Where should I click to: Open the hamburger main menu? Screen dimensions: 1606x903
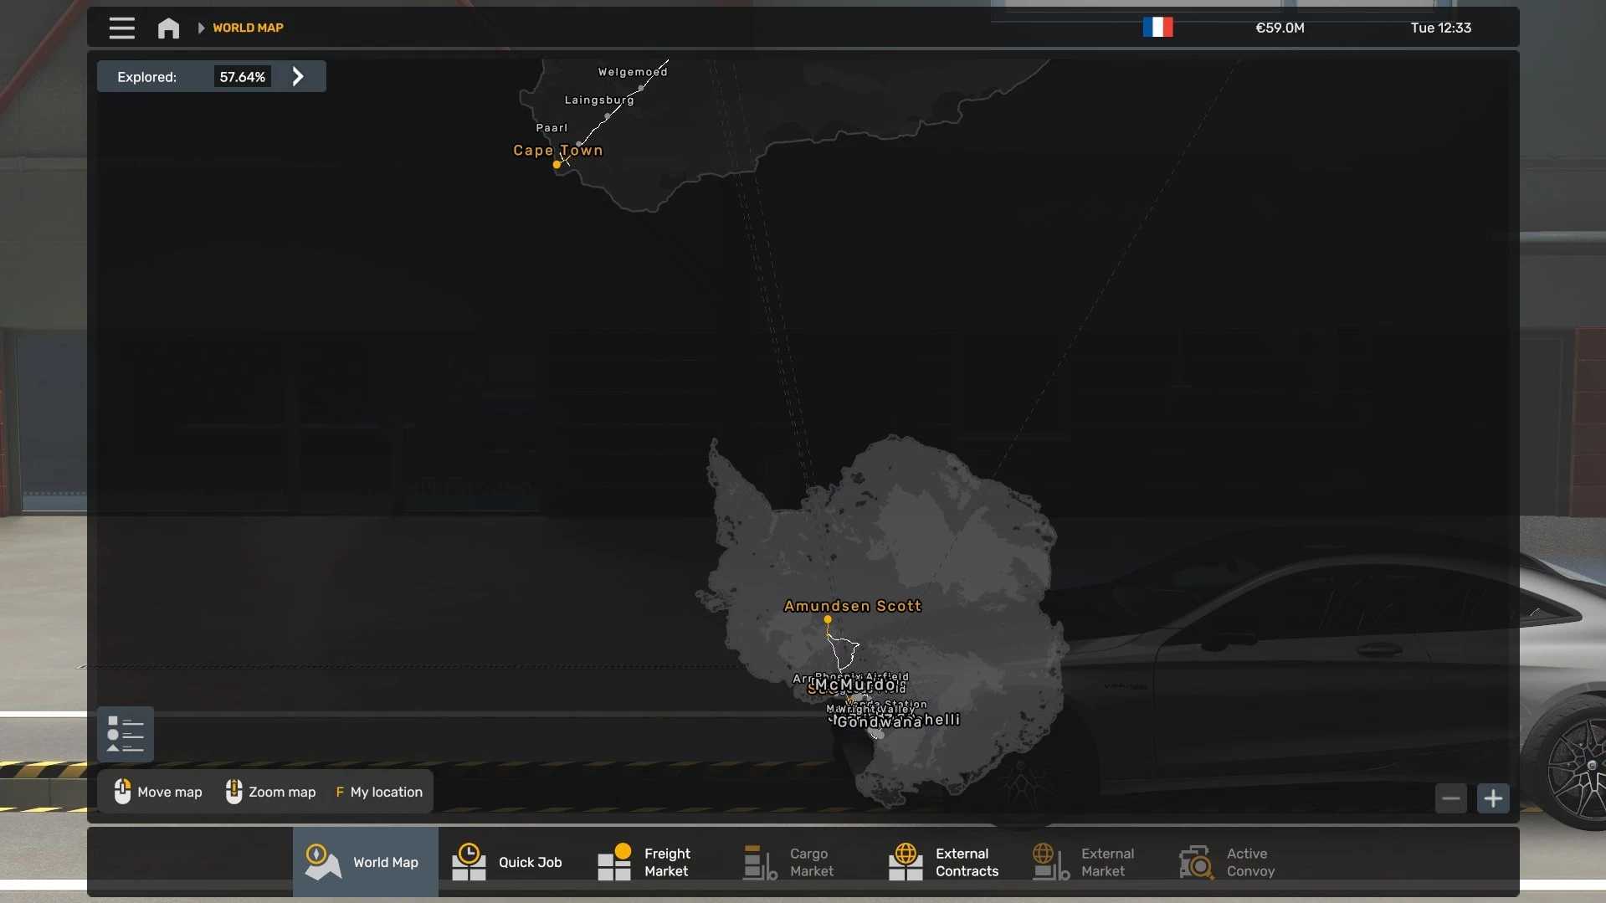pos(121,28)
